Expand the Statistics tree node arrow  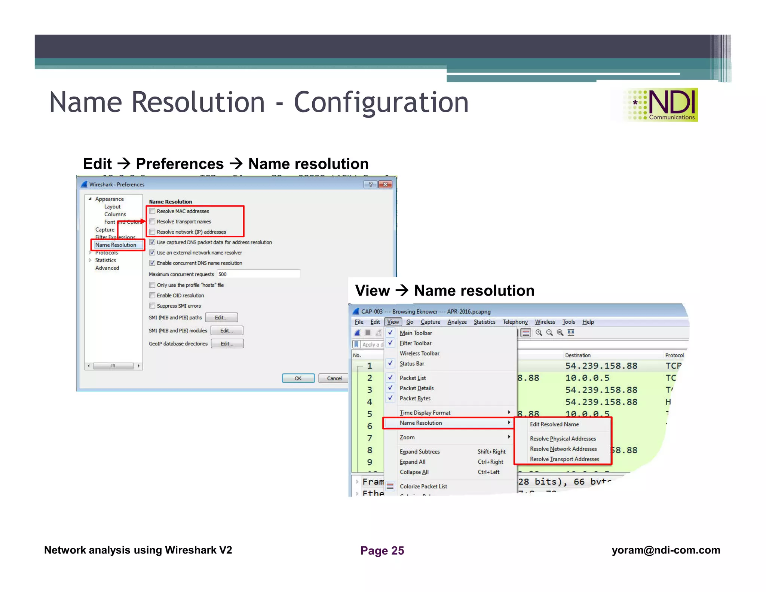90,260
